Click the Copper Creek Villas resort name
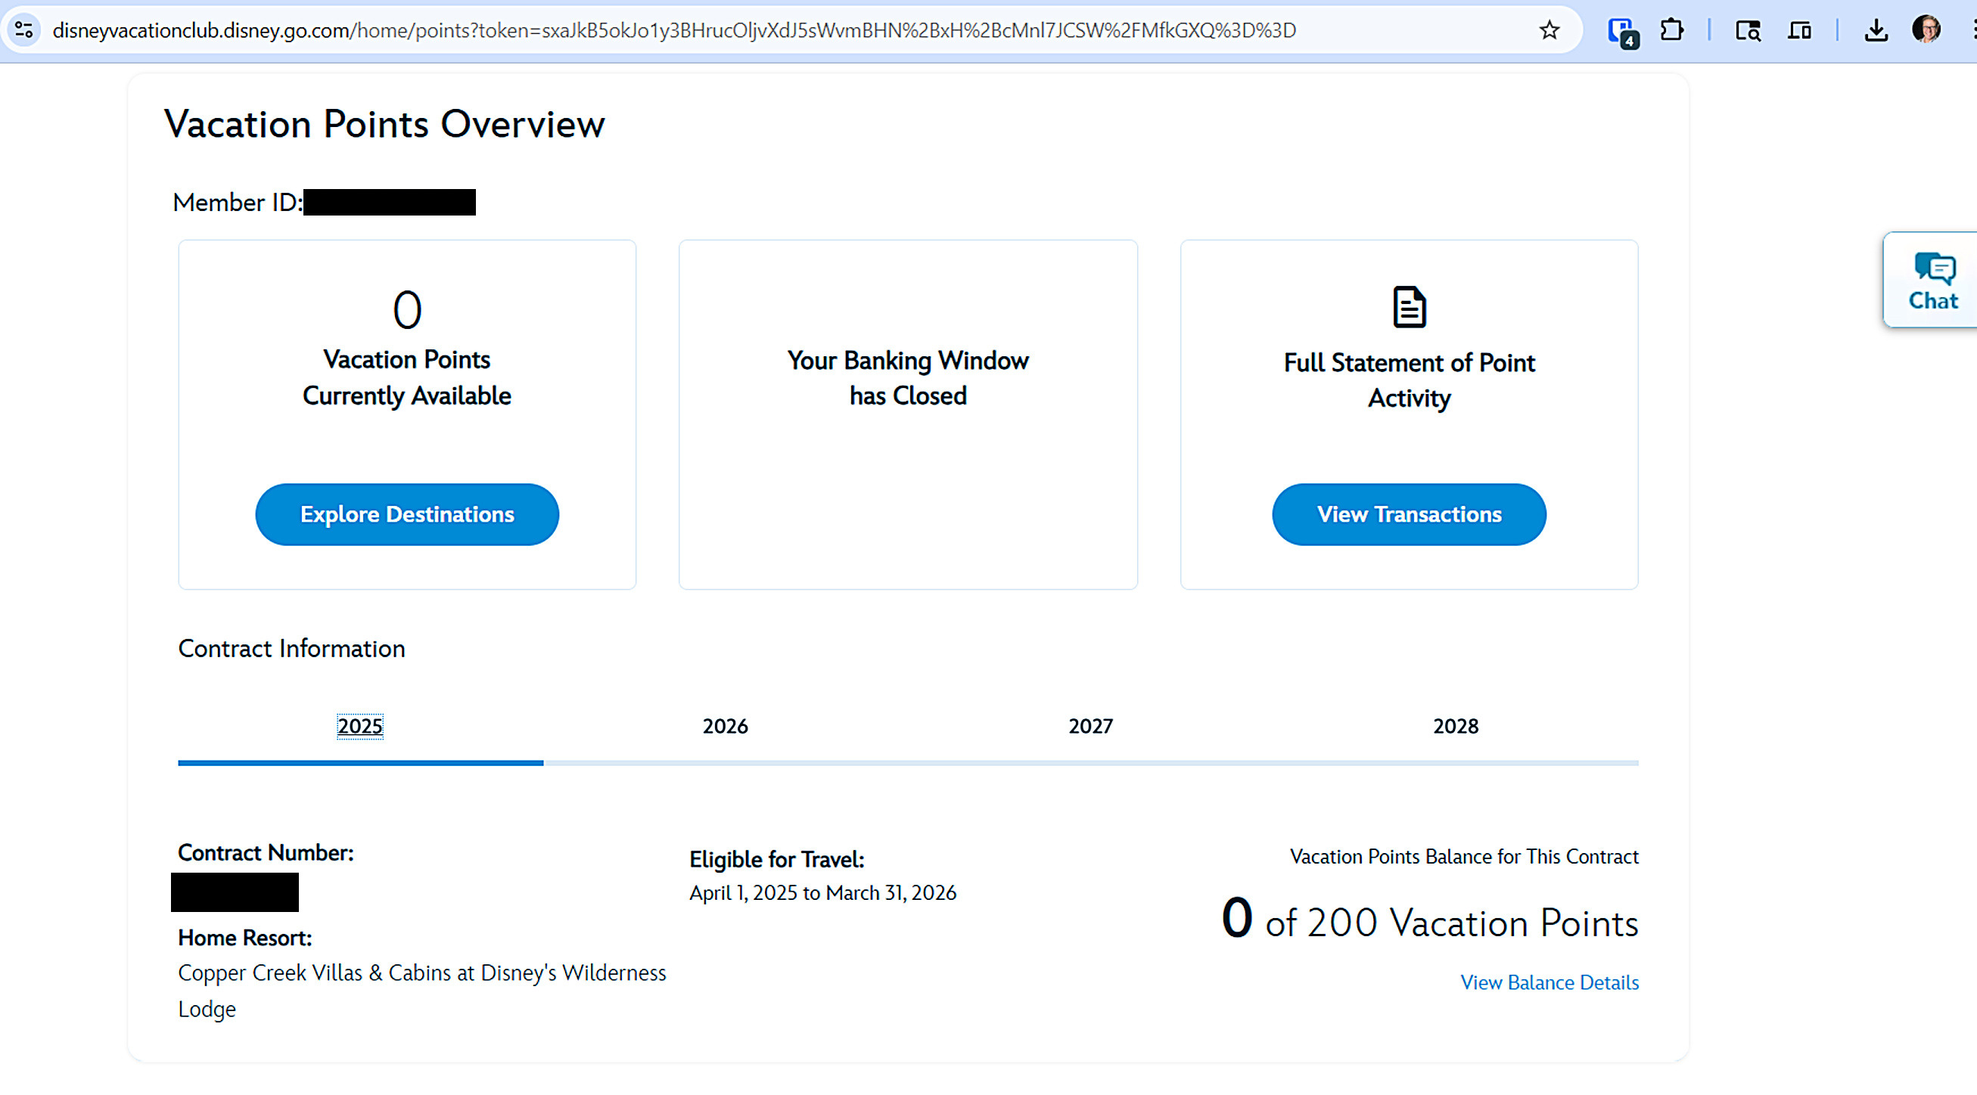 tap(422, 991)
